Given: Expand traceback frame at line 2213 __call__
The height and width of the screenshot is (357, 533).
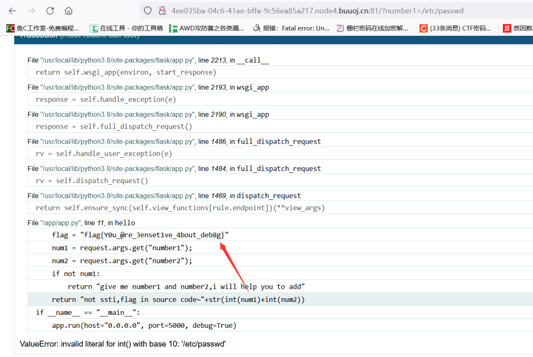Looking at the screenshot, I should (148, 60).
